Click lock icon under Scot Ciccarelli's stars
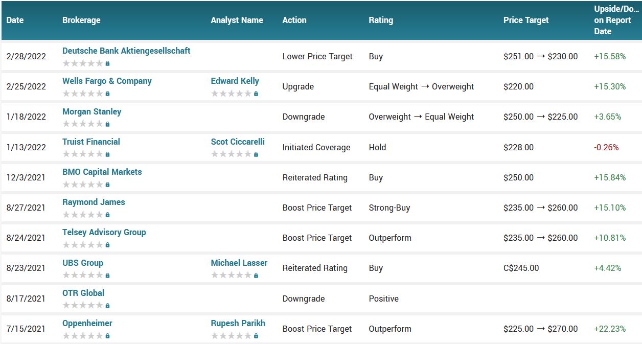This screenshot has width=642, height=344. click(x=256, y=154)
